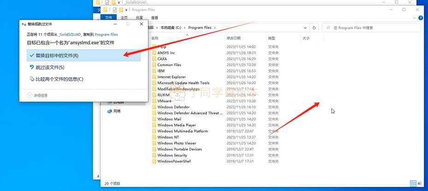Screen dimensions: 428x191
Task: Open the 文件 menu tab
Action: 109,18
